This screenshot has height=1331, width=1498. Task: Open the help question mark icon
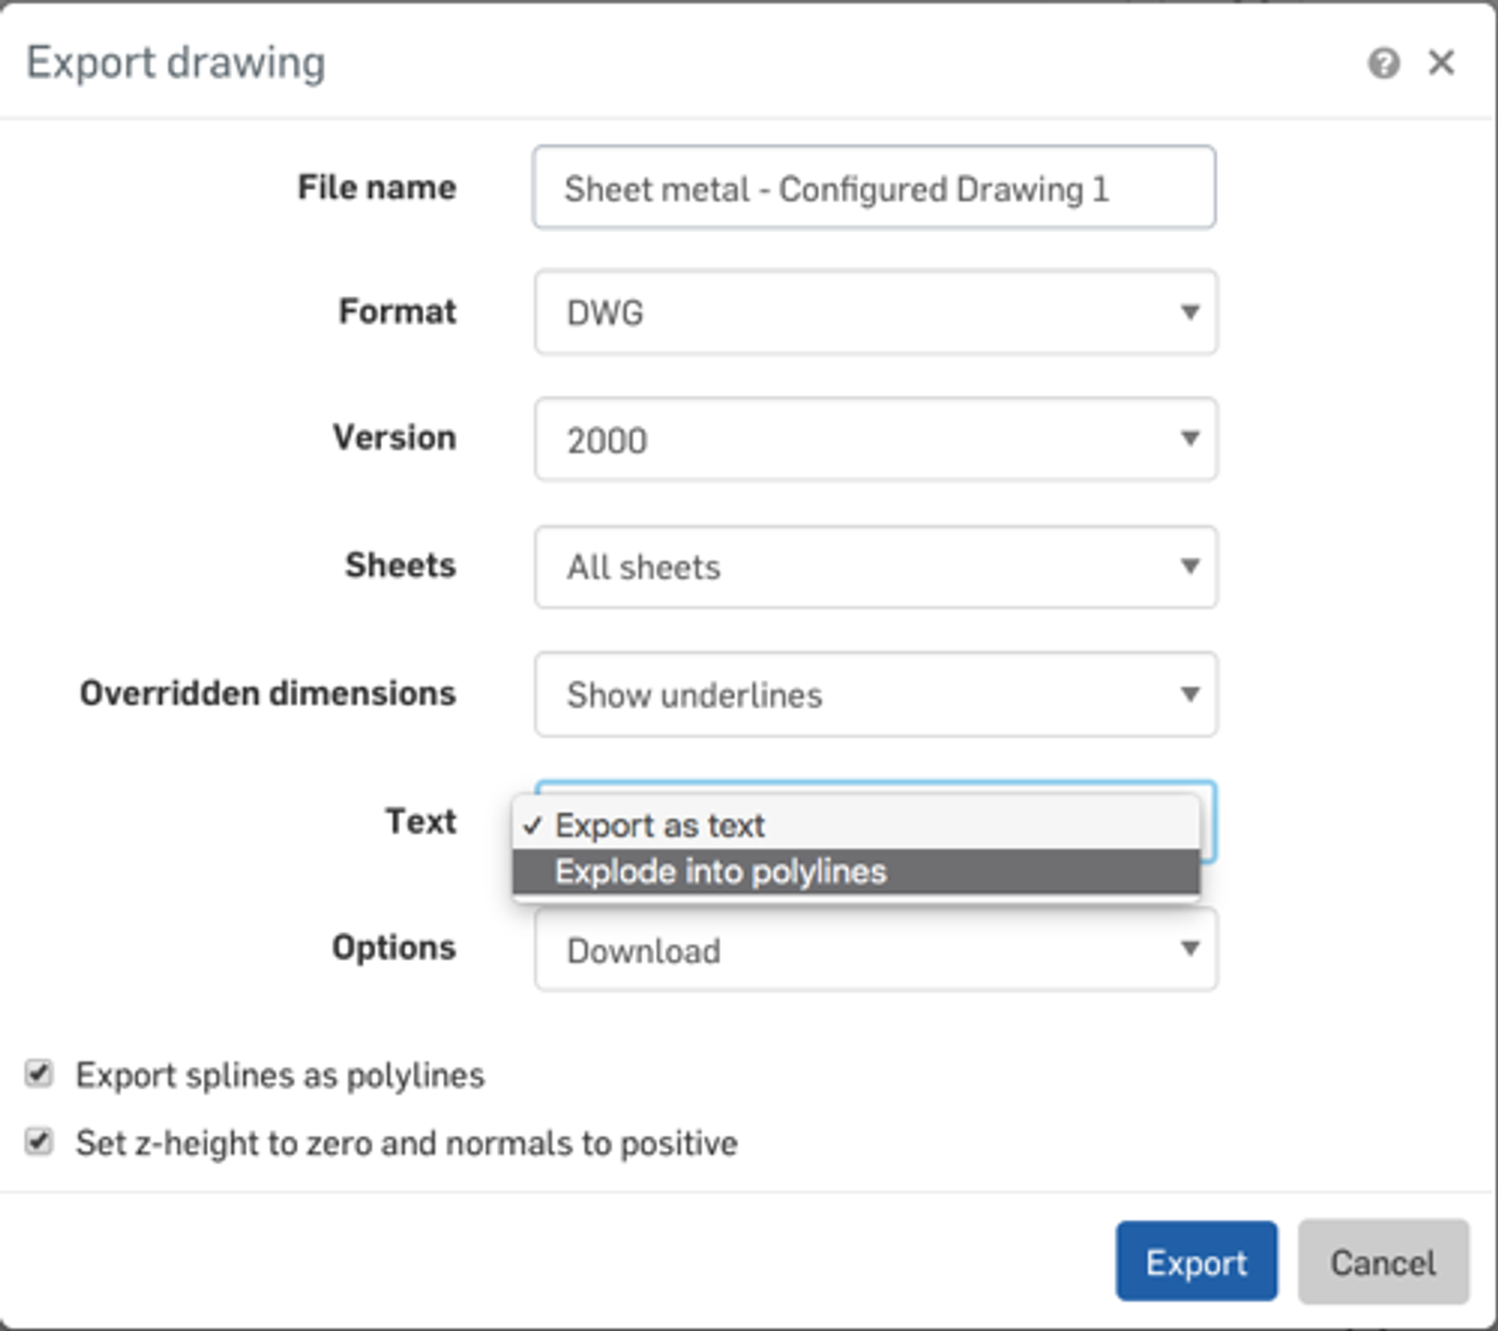1383,64
